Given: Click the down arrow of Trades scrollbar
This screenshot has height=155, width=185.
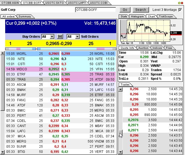Looking at the screenshot, I should [x=120, y=152].
